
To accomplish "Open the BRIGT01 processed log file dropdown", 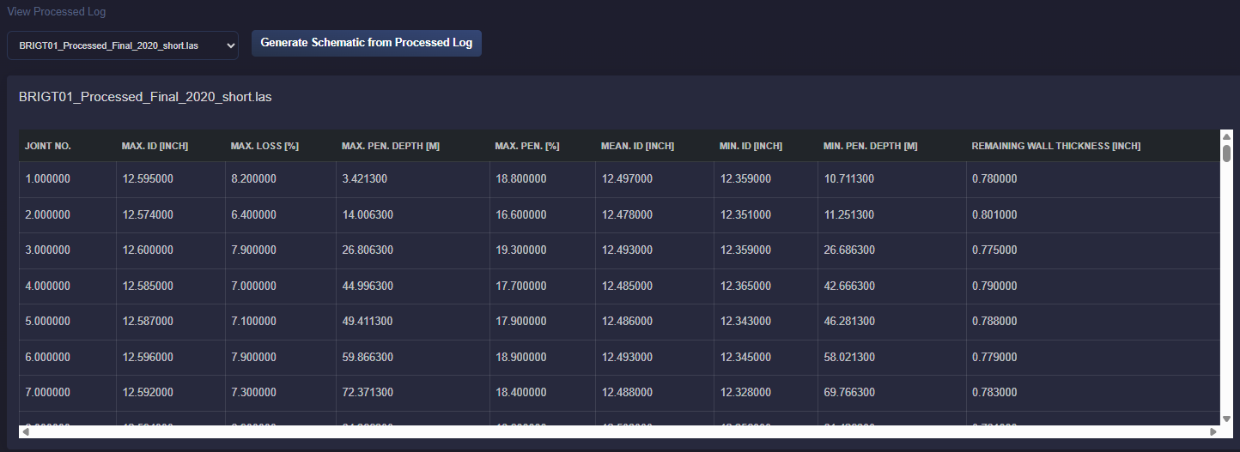I will pyautogui.click(x=123, y=45).
